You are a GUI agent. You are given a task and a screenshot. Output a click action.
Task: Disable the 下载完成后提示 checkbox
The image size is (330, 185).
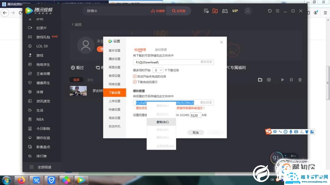[135, 82]
